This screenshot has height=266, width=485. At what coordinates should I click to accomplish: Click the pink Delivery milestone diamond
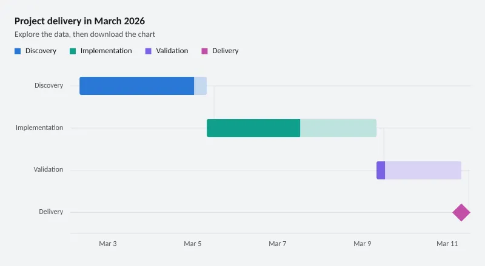pyautogui.click(x=461, y=213)
